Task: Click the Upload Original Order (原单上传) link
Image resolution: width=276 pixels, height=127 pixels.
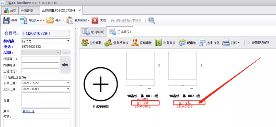Action: (29, 111)
